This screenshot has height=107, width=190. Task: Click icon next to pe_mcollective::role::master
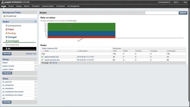36,95
